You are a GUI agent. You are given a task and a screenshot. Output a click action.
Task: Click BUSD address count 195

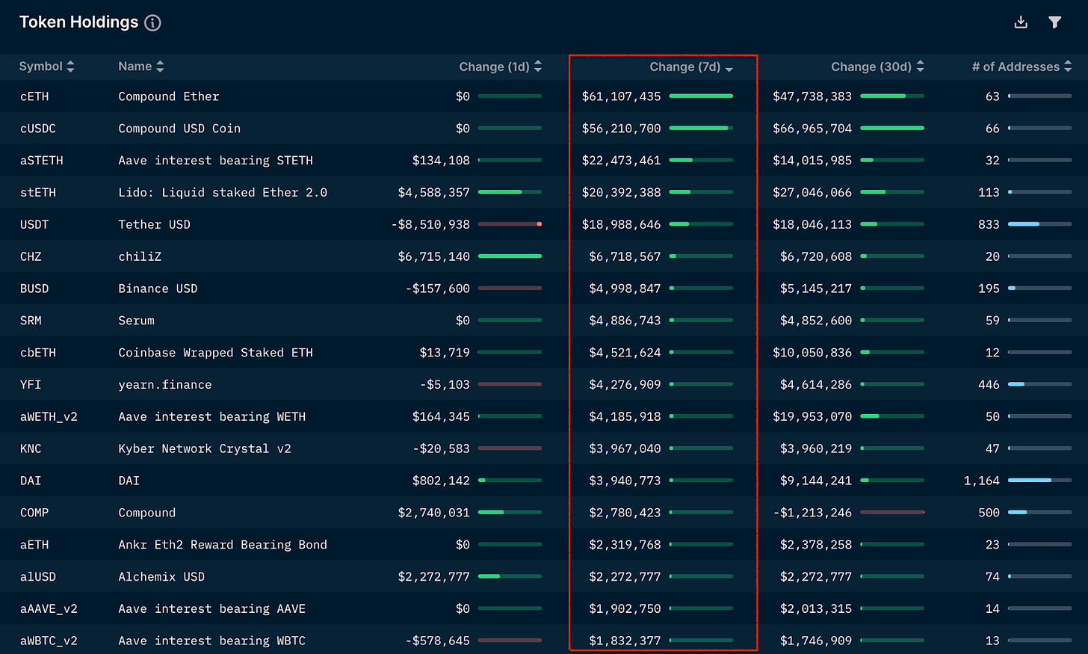(989, 289)
